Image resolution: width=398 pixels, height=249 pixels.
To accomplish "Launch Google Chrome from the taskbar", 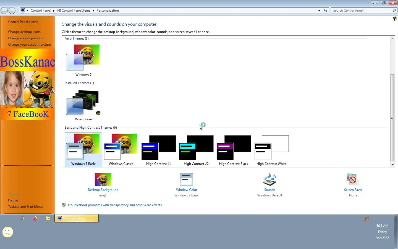I will [x=22, y=218].
